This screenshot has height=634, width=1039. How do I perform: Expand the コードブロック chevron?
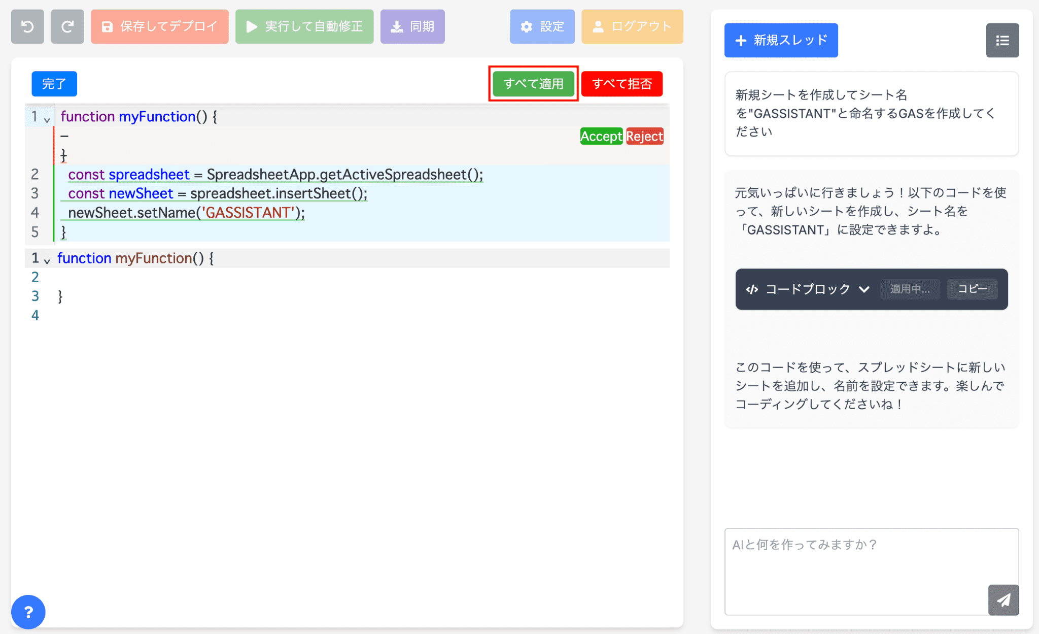pyautogui.click(x=864, y=289)
